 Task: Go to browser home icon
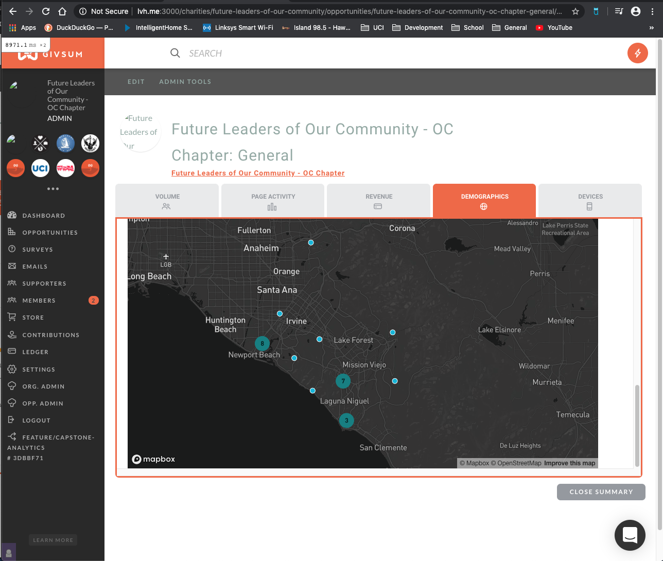(62, 11)
